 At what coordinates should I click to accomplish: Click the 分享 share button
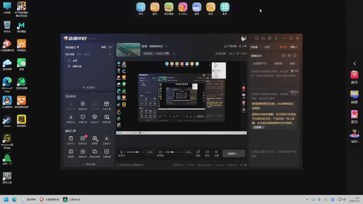(243, 46)
